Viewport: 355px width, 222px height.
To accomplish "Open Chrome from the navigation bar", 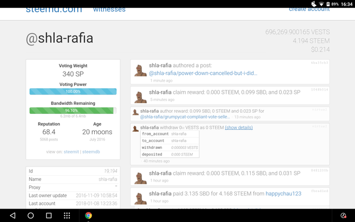I will 88,215.
